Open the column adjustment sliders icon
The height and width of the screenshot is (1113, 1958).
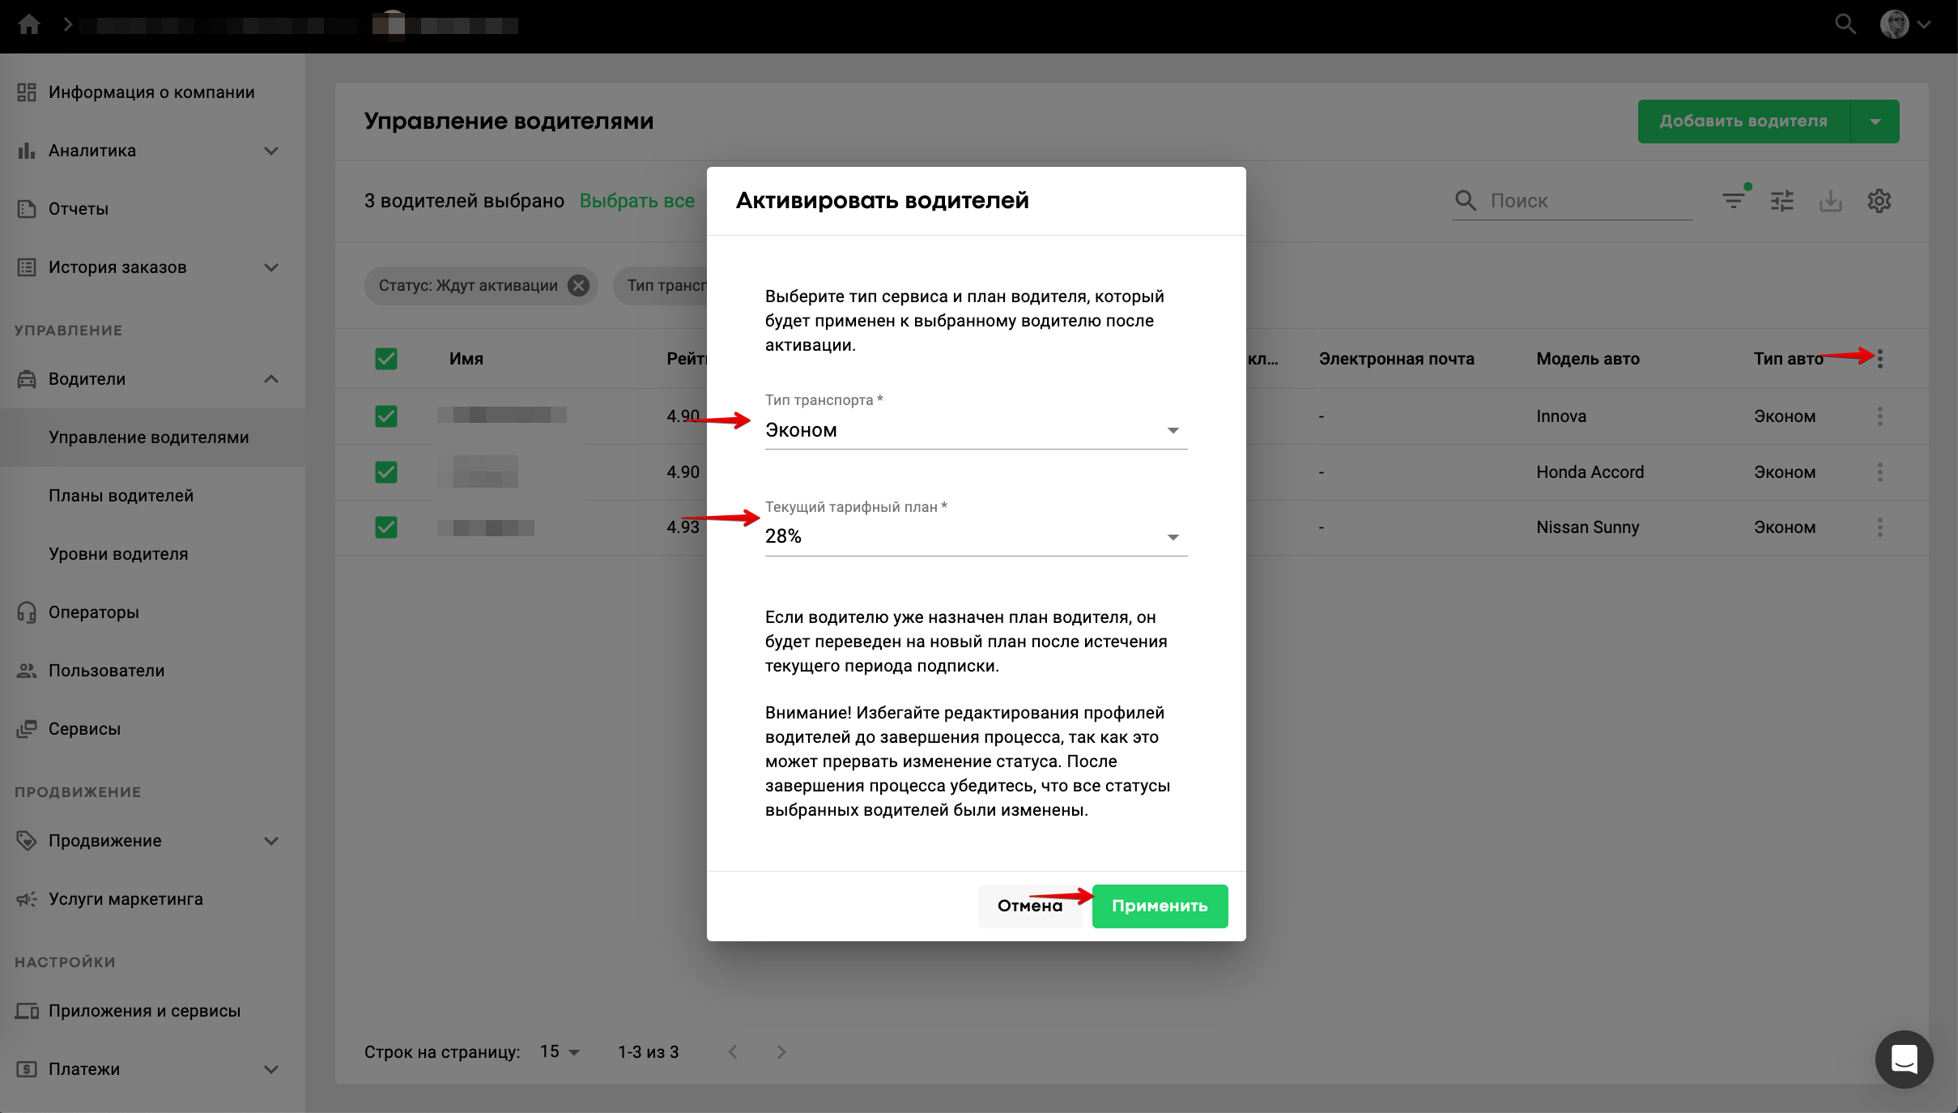coord(1781,201)
